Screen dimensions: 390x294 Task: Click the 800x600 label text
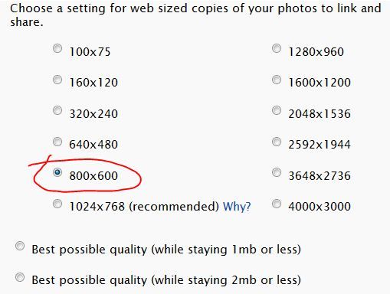(93, 176)
